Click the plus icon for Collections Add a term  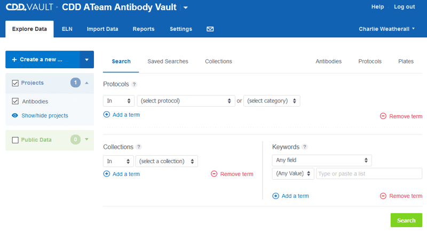[x=106, y=174]
